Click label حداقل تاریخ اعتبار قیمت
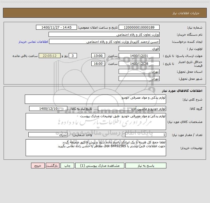Screen dimensions: 210x203 click(x=190, y=64)
